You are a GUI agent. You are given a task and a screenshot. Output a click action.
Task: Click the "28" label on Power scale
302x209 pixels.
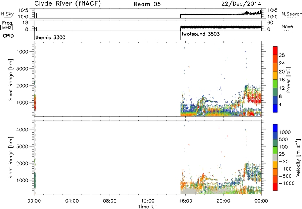coord(282,55)
